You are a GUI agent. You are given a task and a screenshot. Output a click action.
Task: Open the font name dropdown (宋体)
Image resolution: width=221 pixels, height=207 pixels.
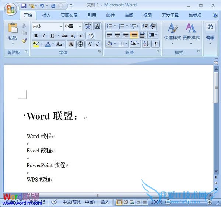(61, 26)
